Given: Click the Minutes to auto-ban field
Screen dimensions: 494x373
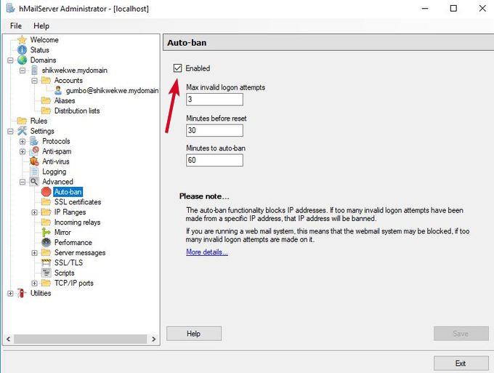Looking at the screenshot, I should pyautogui.click(x=214, y=160).
